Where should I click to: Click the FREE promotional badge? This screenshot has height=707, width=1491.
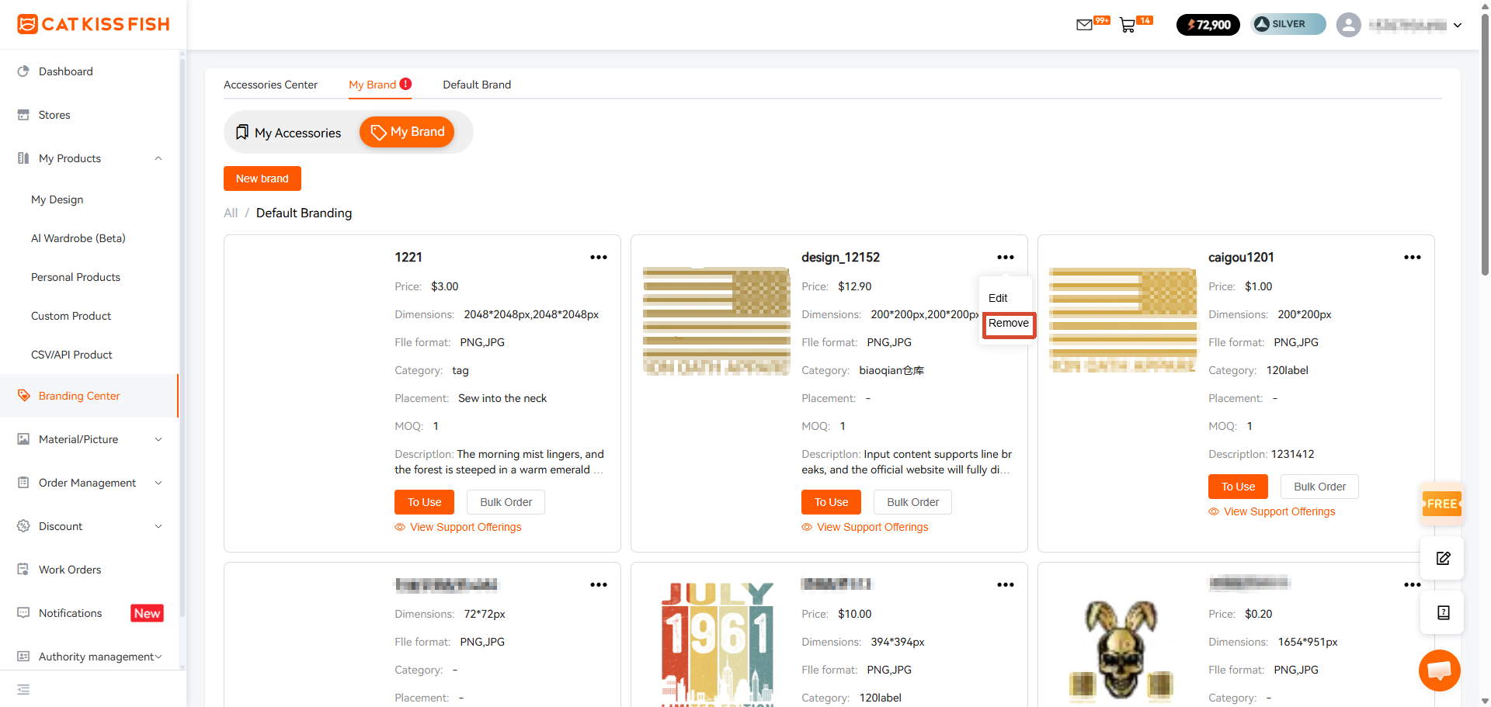[1442, 504]
